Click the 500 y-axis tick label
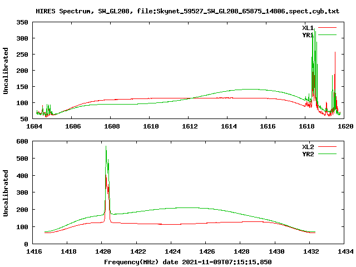The image size is (356, 267). (x=22, y=159)
